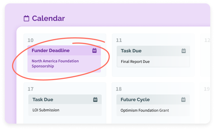Viewport: 215px width, 130px height.
Task: Open the Calendar page title
Action: click(x=48, y=19)
